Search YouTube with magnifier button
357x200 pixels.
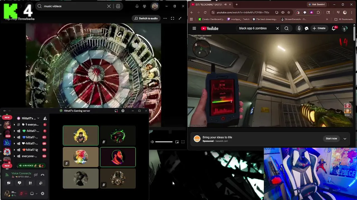pos(286,28)
